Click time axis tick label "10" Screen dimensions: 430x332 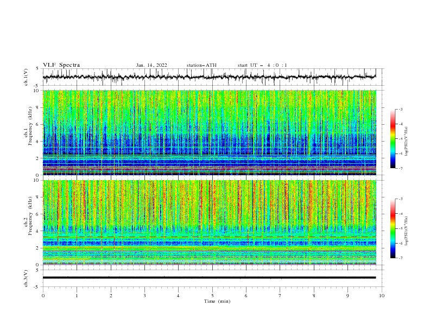pos(382,296)
